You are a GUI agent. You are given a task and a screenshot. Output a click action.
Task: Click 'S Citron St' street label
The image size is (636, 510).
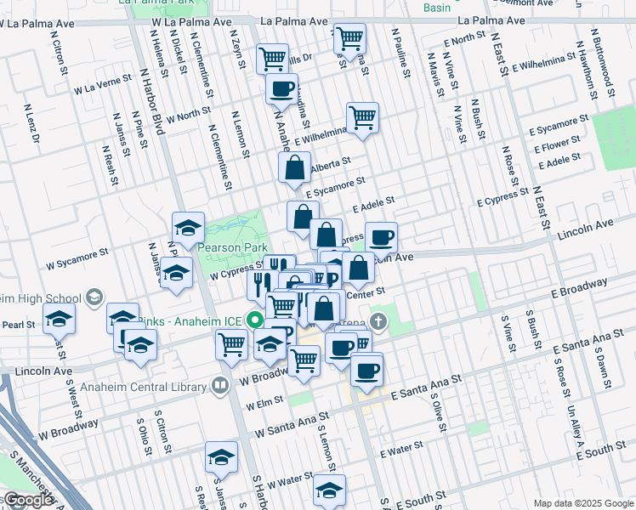[163, 431]
